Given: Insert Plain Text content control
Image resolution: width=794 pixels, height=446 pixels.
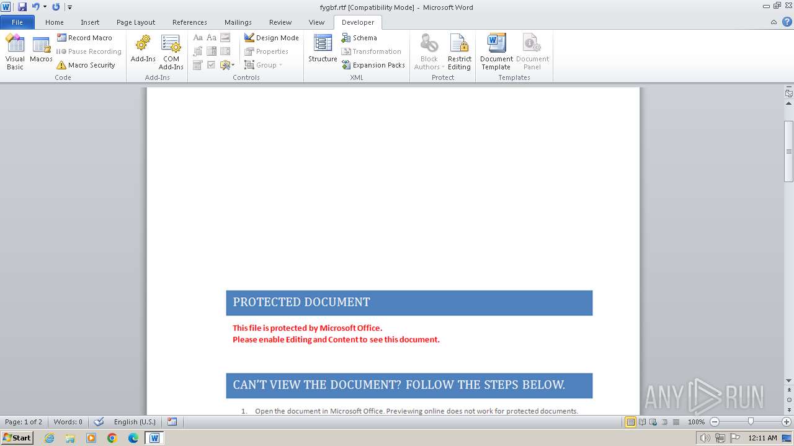Looking at the screenshot, I should click(x=212, y=38).
